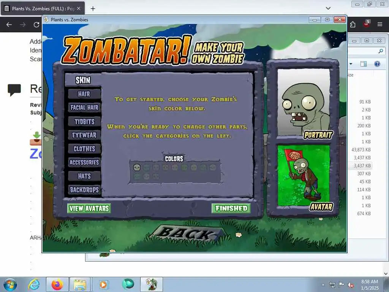The width and height of the screenshot is (389, 292).
Task: Click the View Avatars button
Action: coord(89,208)
